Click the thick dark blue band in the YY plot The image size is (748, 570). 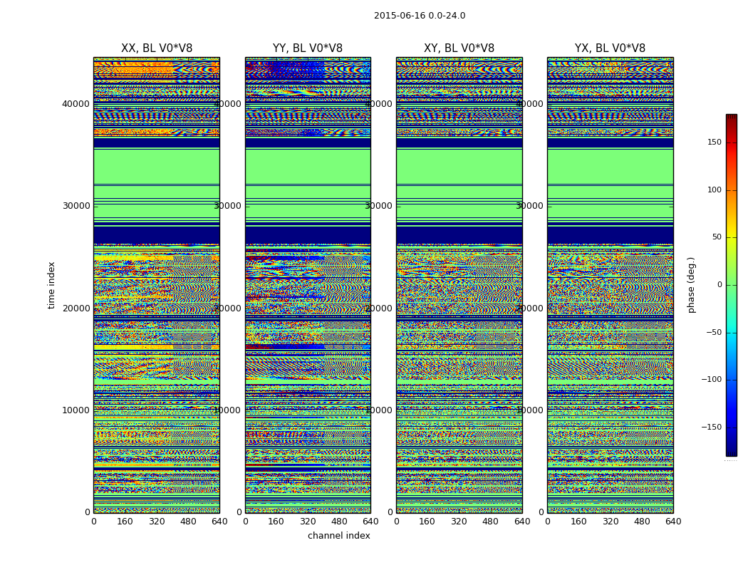tap(308, 235)
